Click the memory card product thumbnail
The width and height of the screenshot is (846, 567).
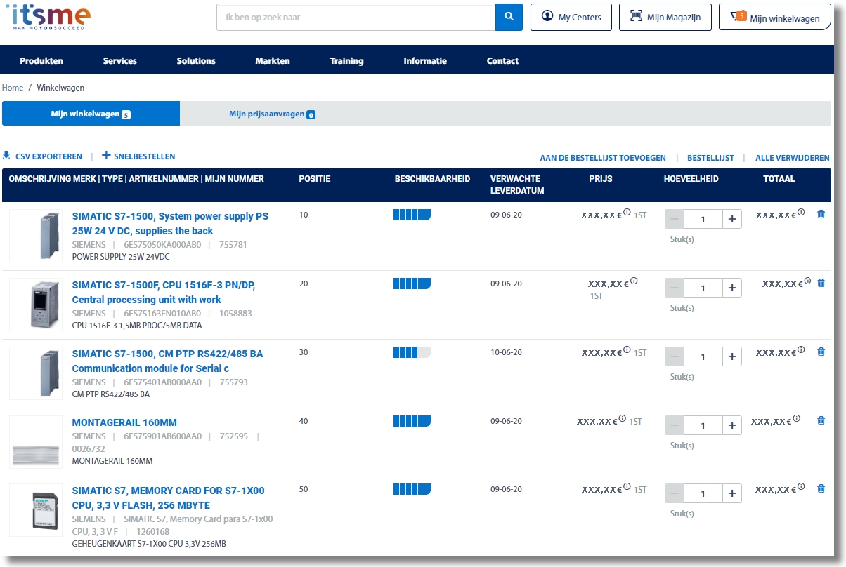click(36, 510)
